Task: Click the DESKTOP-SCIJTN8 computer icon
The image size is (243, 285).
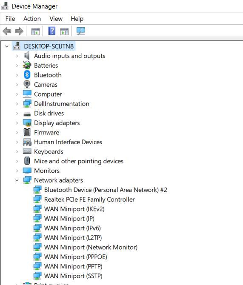Action: 17,46
